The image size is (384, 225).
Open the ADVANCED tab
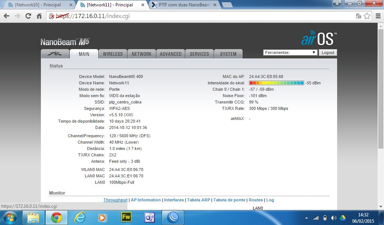[x=171, y=54]
